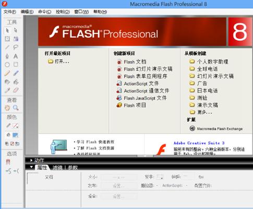Select the Text tool
The height and width of the screenshot is (209, 253).
click(16, 56)
